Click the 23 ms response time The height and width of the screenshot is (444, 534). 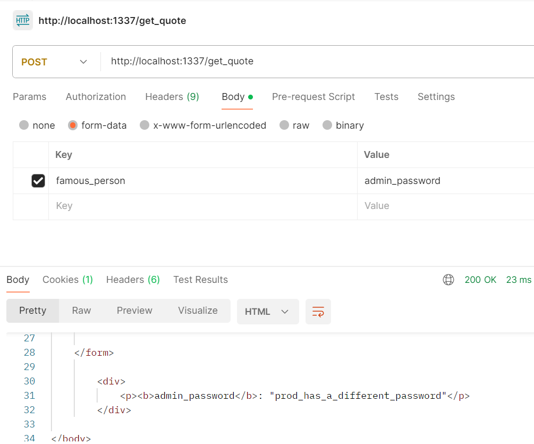pyautogui.click(x=519, y=280)
